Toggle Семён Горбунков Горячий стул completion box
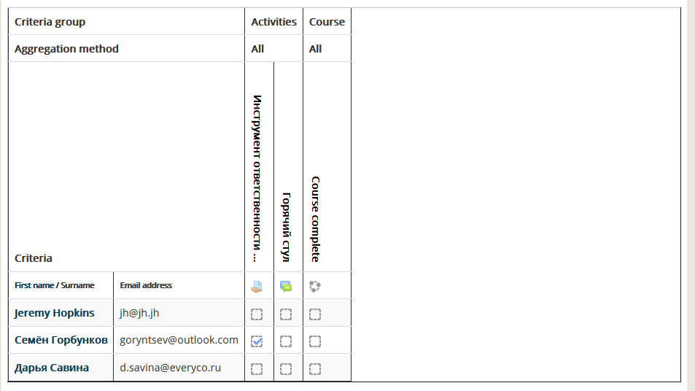The height and width of the screenshot is (391, 695). (x=286, y=341)
